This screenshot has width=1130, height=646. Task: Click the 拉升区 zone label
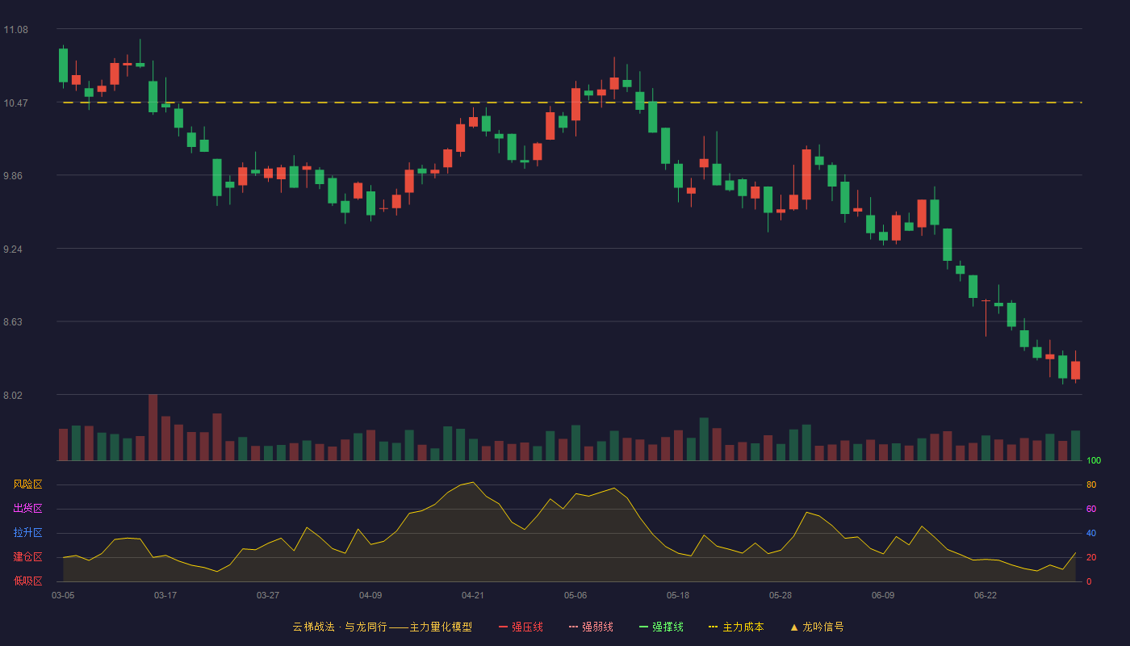coord(27,533)
